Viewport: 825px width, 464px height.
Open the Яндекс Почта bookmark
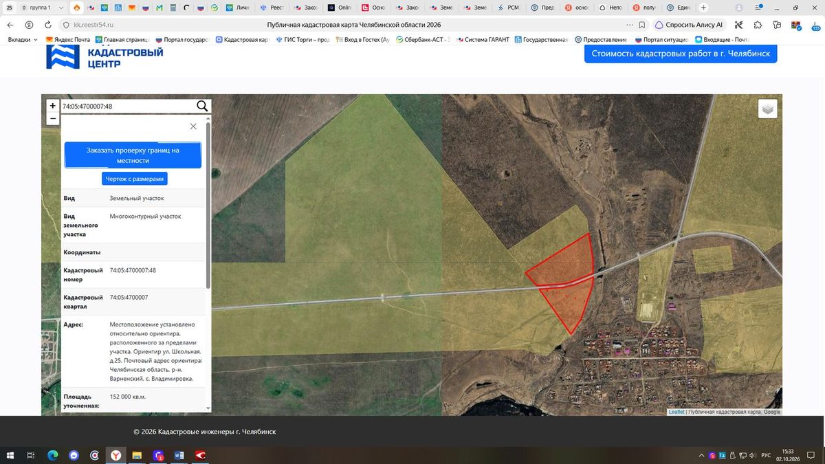coord(67,40)
